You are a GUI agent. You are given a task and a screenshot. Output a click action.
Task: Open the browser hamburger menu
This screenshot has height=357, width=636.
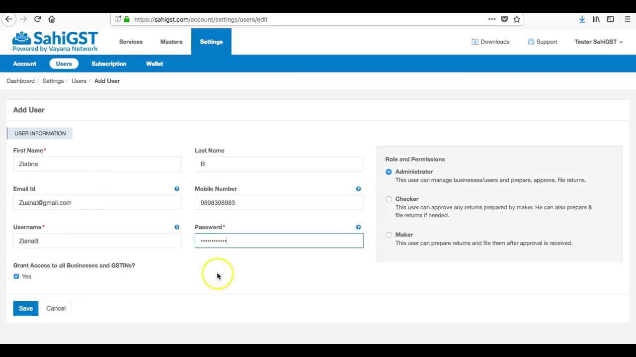click(628, 19)
